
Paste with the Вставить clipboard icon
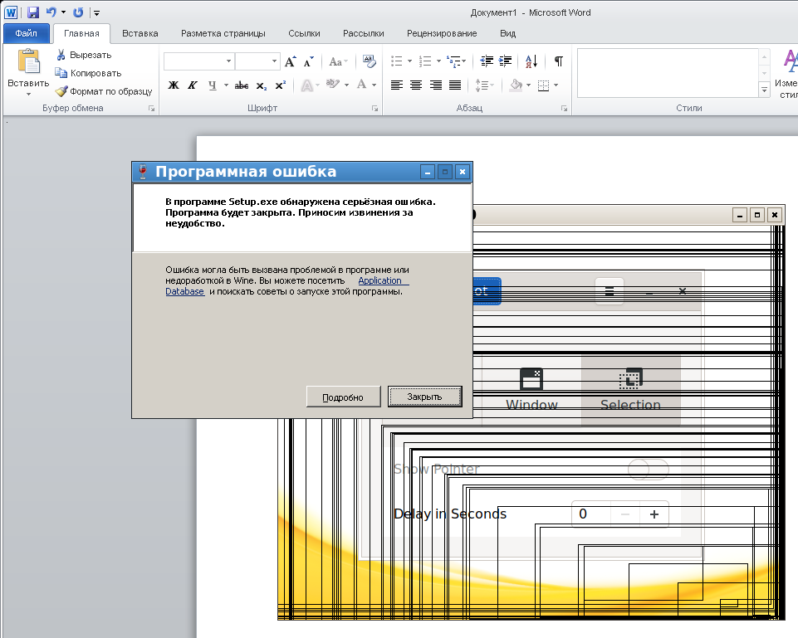coord(28,61)
